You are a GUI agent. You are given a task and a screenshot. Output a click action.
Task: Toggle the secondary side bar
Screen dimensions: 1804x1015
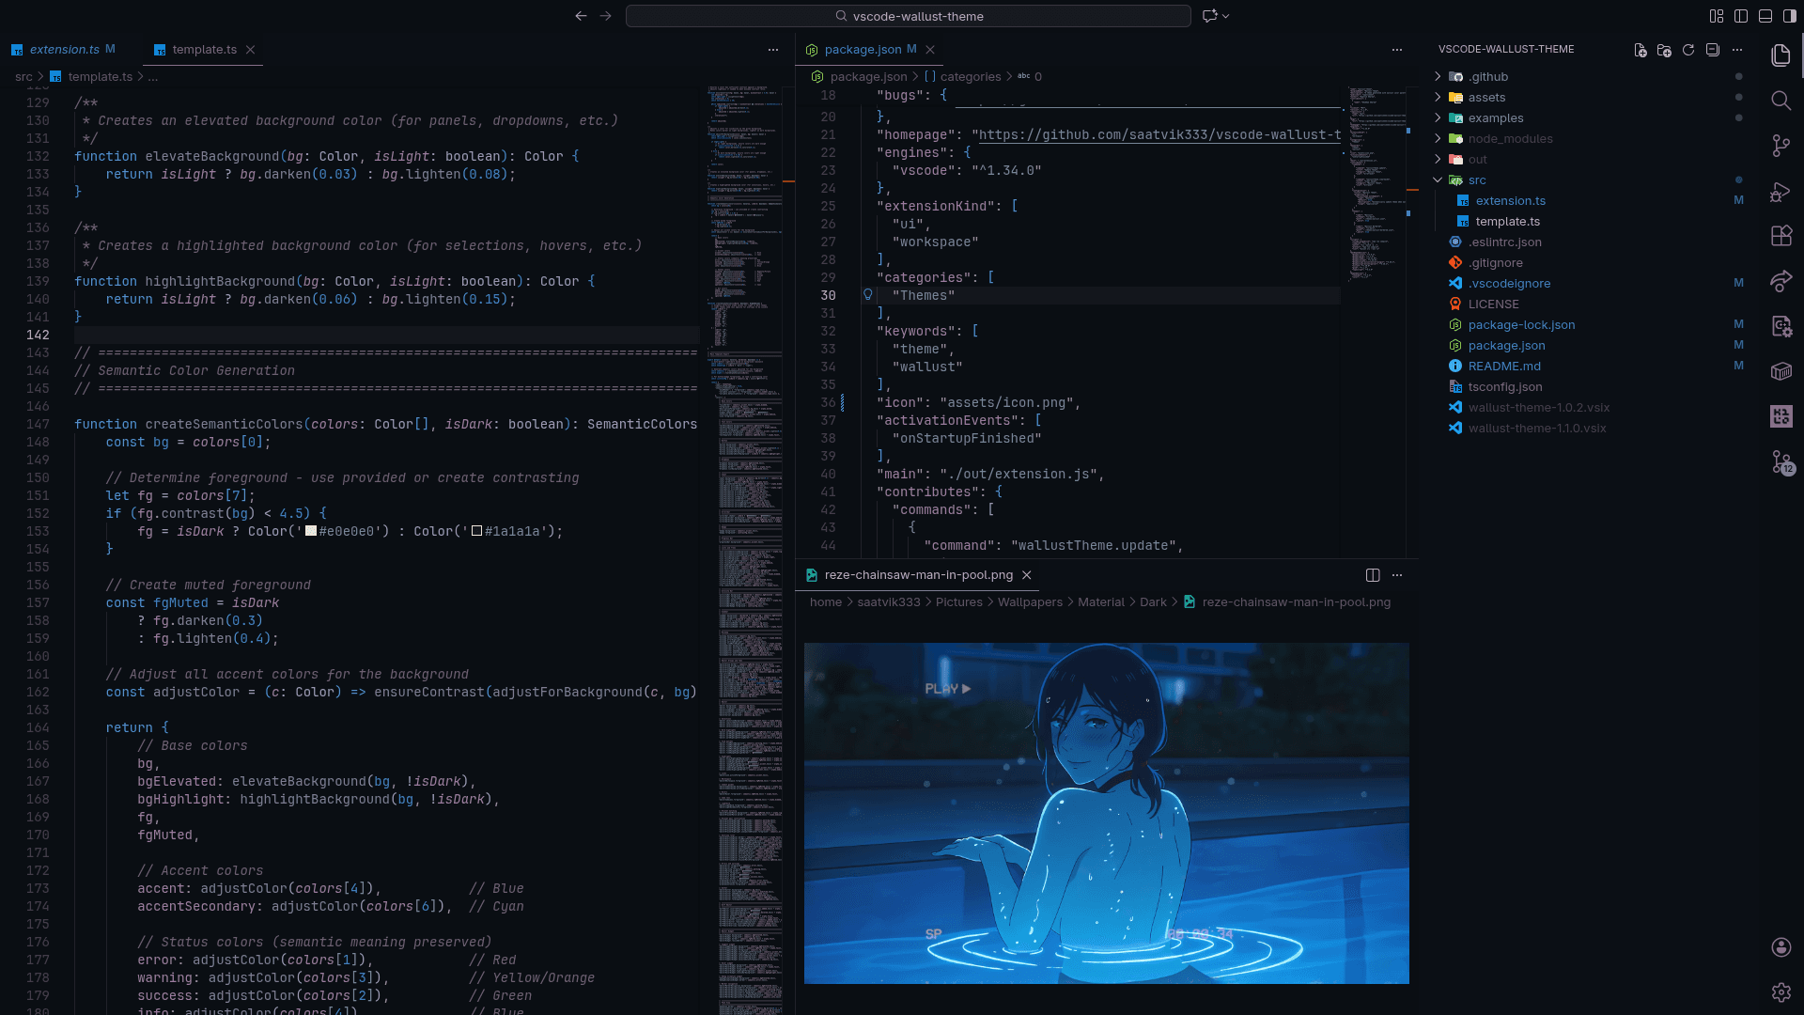(1790, 16)
